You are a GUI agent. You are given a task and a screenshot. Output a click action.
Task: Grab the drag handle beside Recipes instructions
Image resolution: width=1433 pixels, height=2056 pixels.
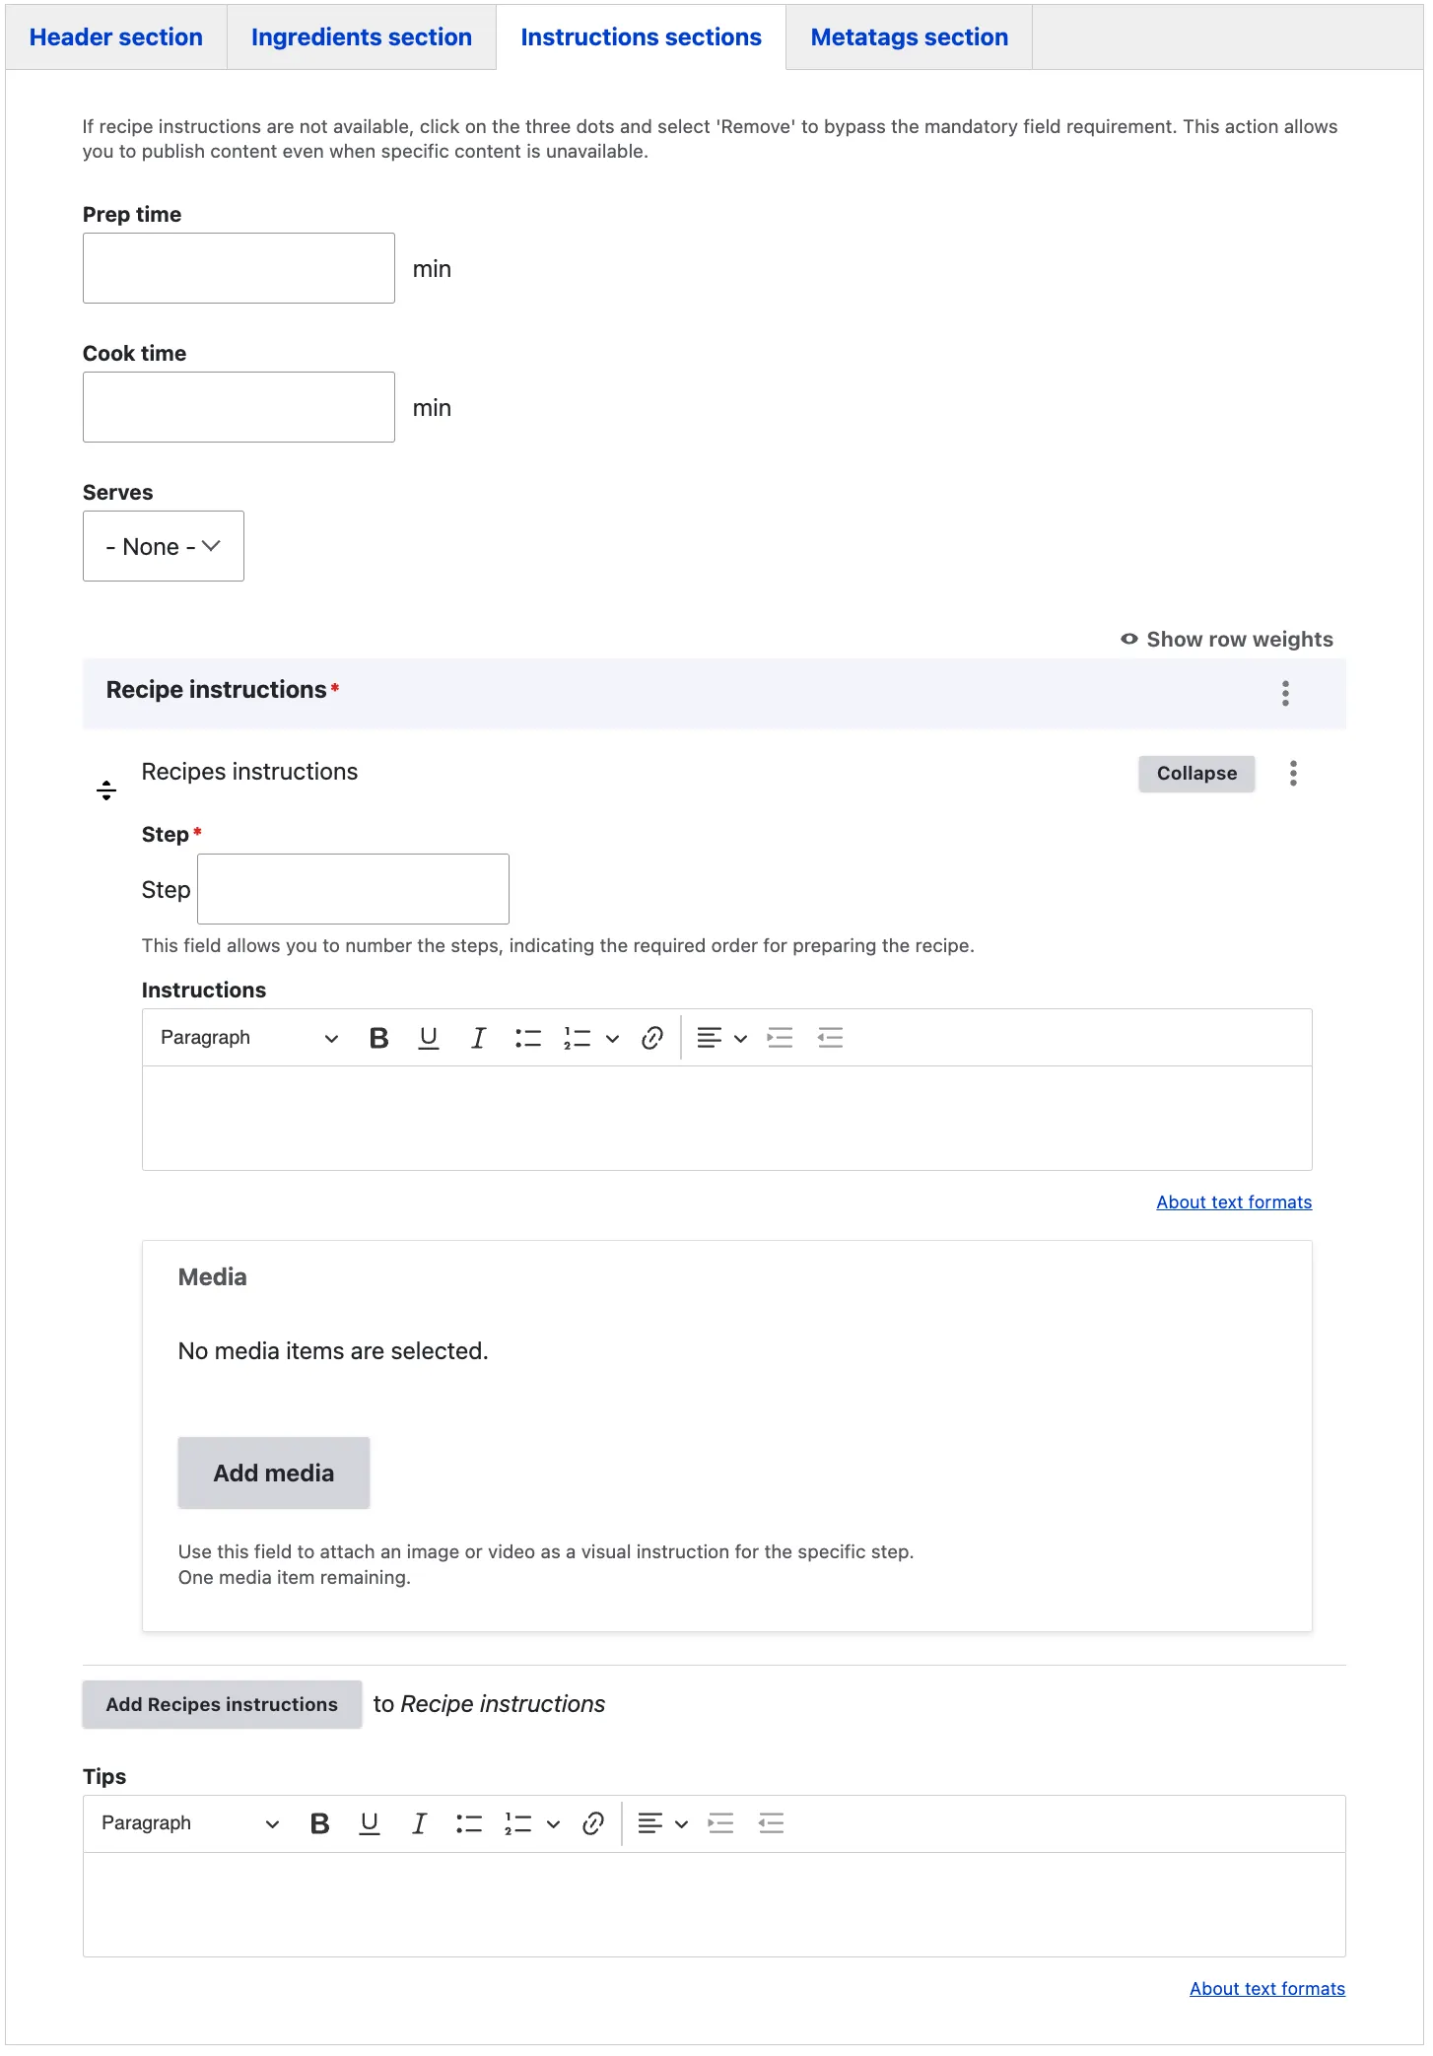(x=106, y=790)
